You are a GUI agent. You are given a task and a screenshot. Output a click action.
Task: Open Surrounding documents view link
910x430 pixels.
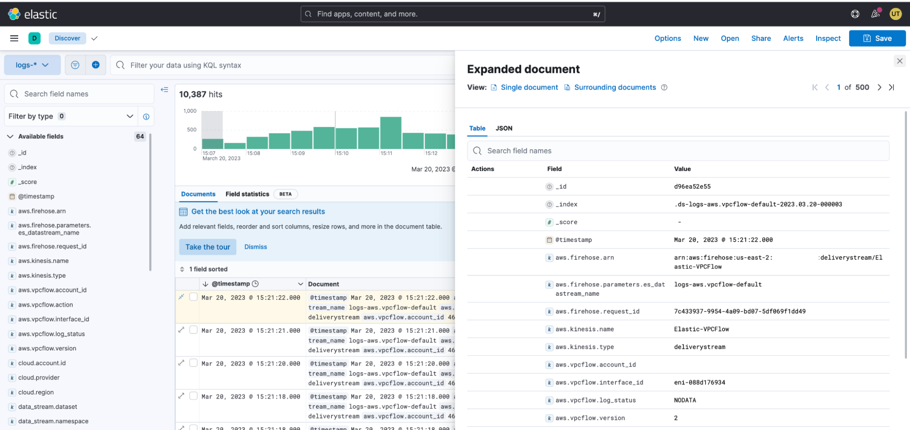pyautogui.click(x=615, y=87)
